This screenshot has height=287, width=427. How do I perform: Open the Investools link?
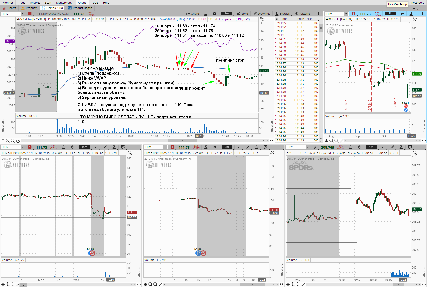pos(417,3)
